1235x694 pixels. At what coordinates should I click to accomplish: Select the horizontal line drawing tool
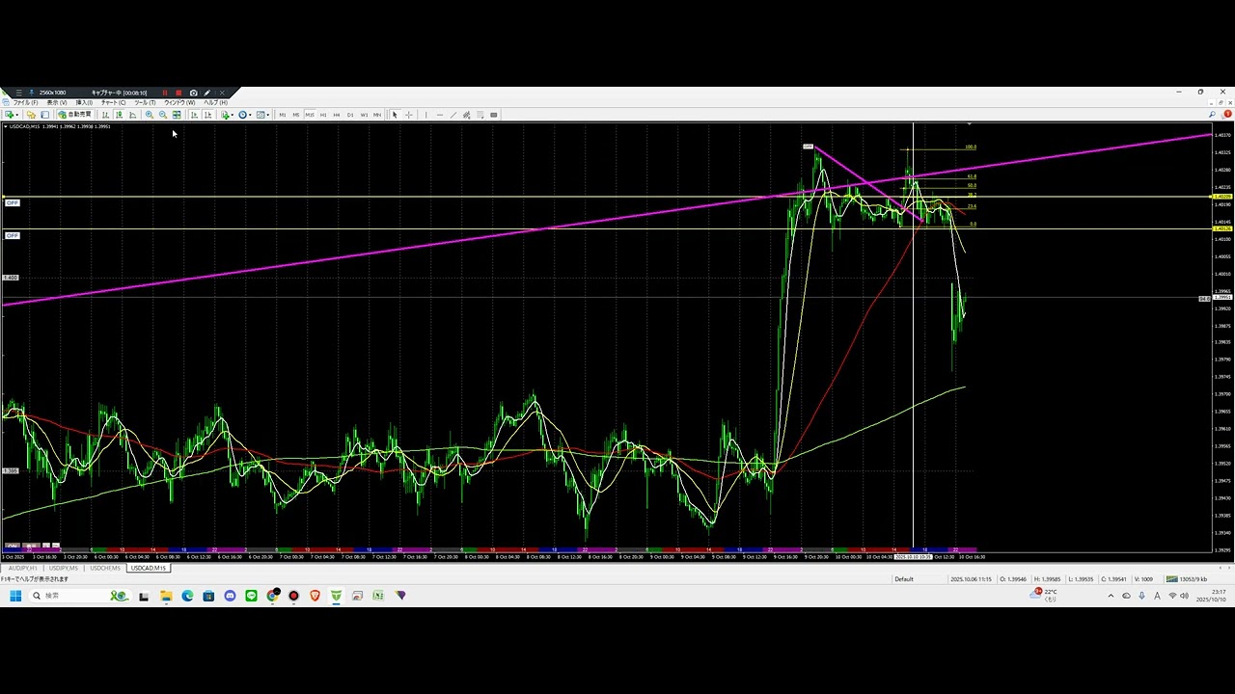[x=439, y=115]
